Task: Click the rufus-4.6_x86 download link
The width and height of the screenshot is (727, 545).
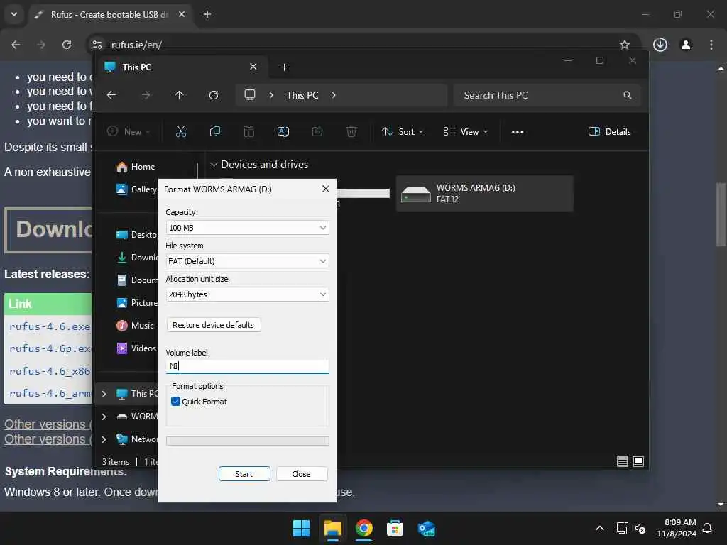Action: click(x=50, y=371)
